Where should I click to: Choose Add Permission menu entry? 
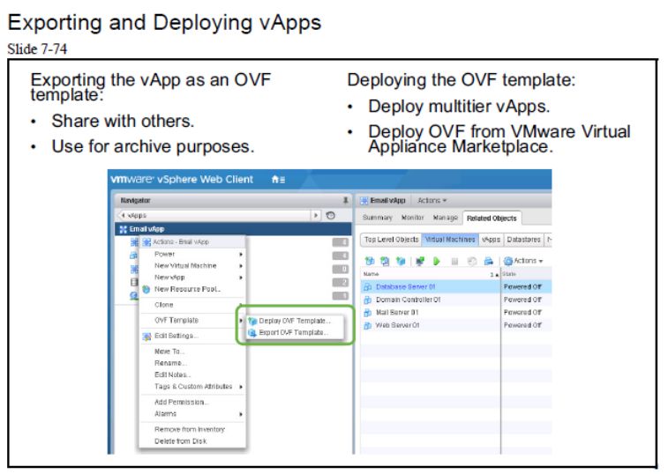coord(193,402)
